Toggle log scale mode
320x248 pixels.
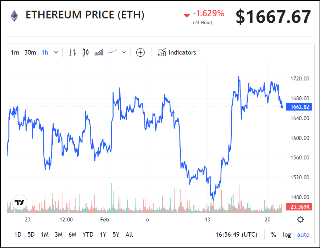tap(287, 235)
